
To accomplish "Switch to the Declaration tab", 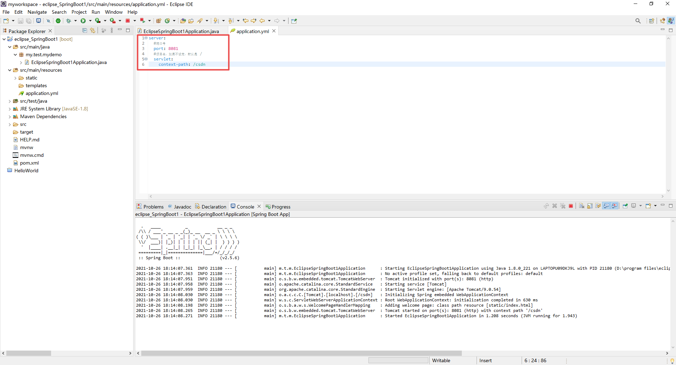I will (x=211, y=207).
